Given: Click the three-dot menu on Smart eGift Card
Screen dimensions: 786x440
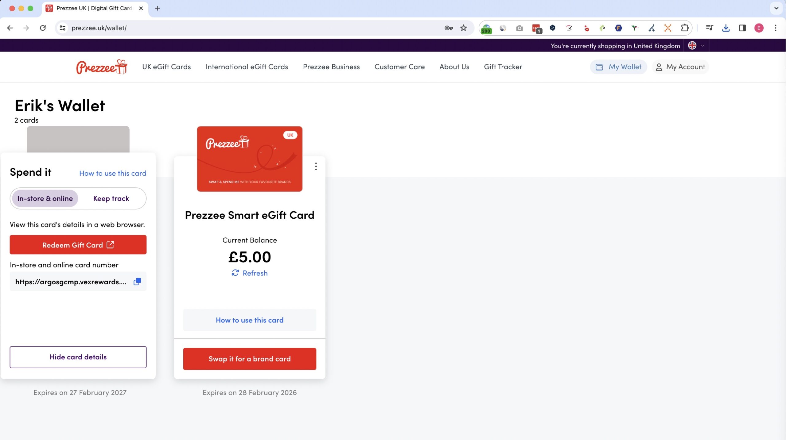Looking at the screenshot, I should pyautogui.click(x=316, y=166).
